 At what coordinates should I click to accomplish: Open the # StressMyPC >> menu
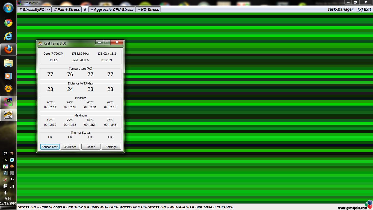tap(35, 9)
